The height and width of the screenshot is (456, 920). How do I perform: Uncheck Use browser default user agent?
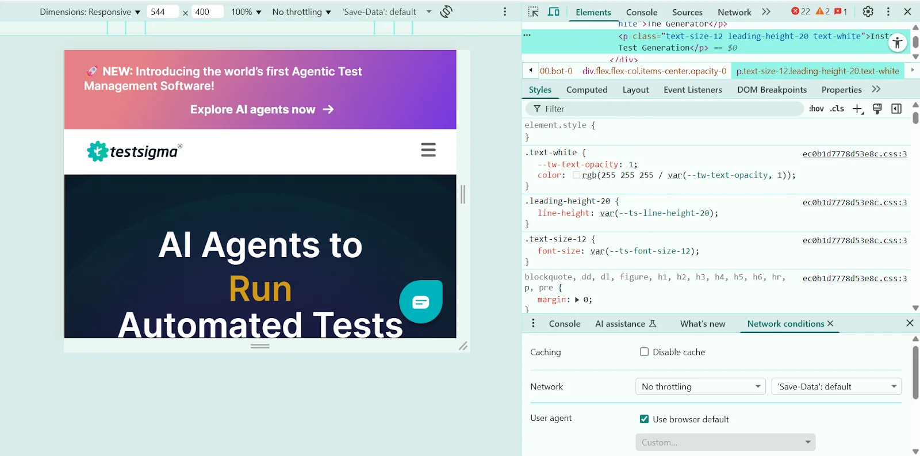coord(644,419)
